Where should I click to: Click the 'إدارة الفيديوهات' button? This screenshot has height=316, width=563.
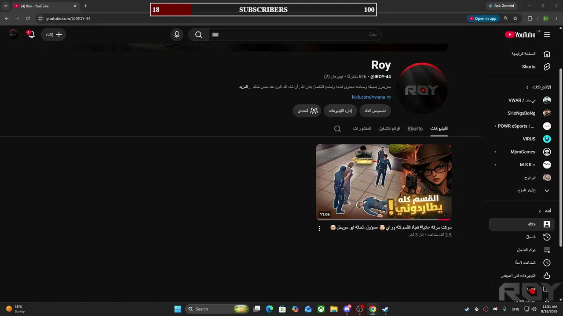point(340,111)
